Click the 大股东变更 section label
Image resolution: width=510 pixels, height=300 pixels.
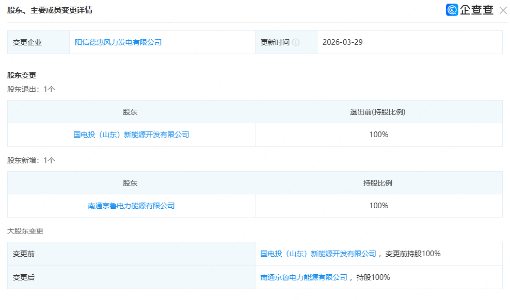click(25, 231)
